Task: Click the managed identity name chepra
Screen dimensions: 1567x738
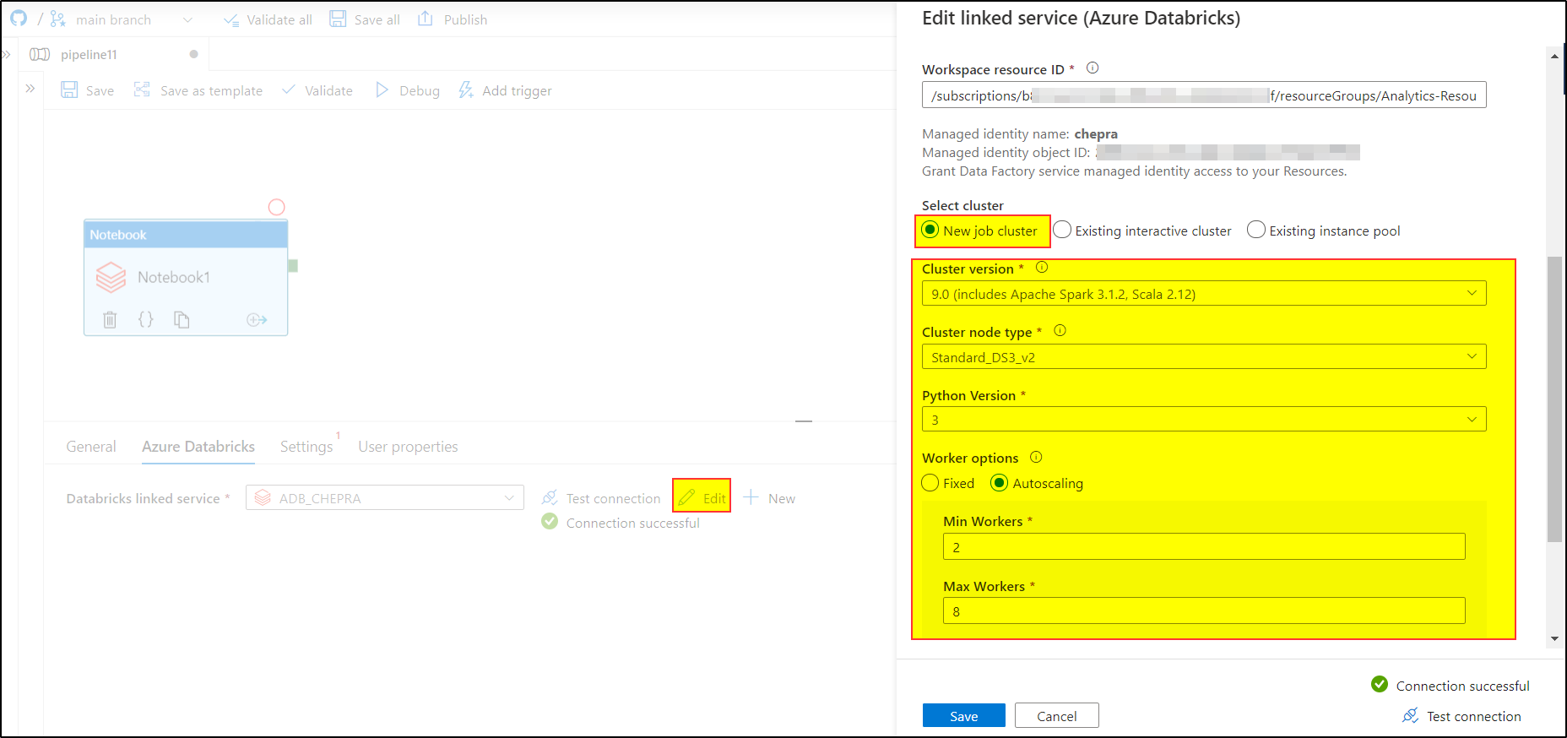Action: pyautogui.click(x=1095, y=133)
